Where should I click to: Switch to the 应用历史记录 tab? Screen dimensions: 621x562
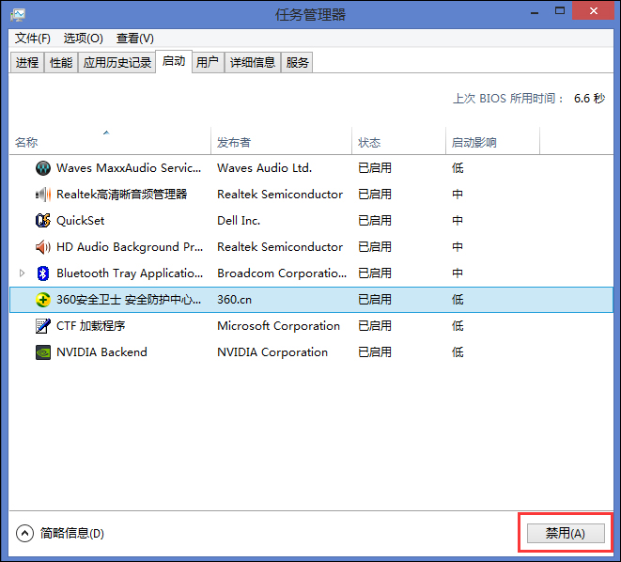pos(116,63)
